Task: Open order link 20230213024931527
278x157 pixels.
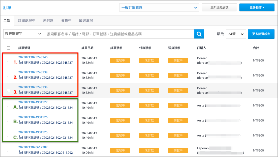Action: coord(33,102)
